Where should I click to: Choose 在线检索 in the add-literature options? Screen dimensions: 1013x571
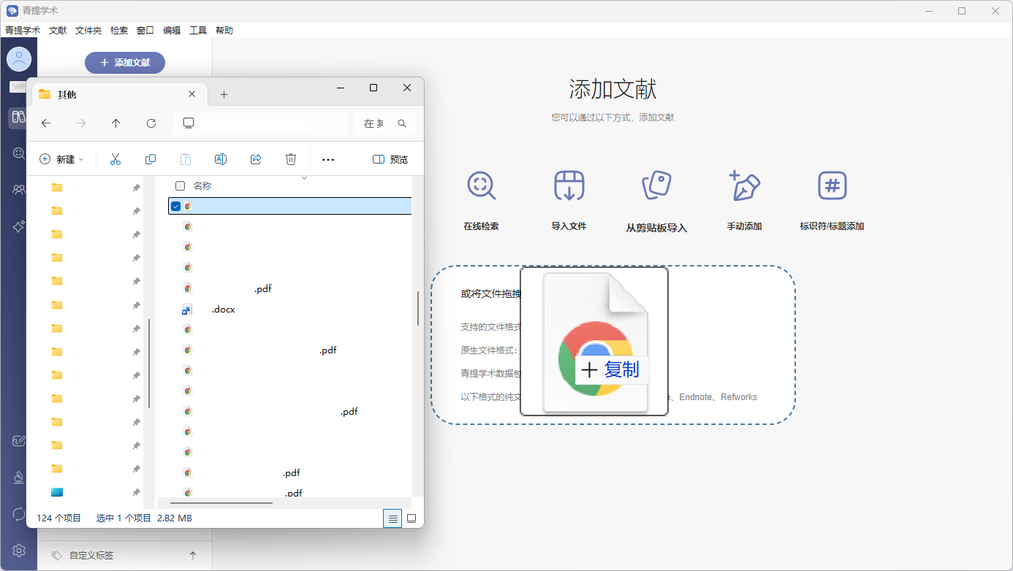pos(481,200)
